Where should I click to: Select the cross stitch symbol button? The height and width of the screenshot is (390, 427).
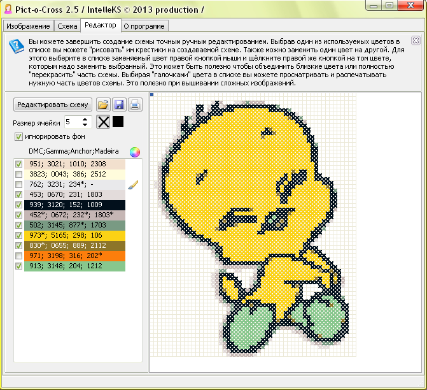tap(103, 122)
